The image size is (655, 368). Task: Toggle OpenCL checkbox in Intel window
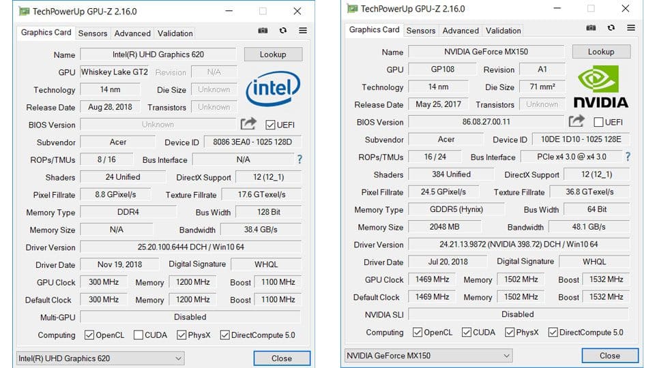pos(89,335)
